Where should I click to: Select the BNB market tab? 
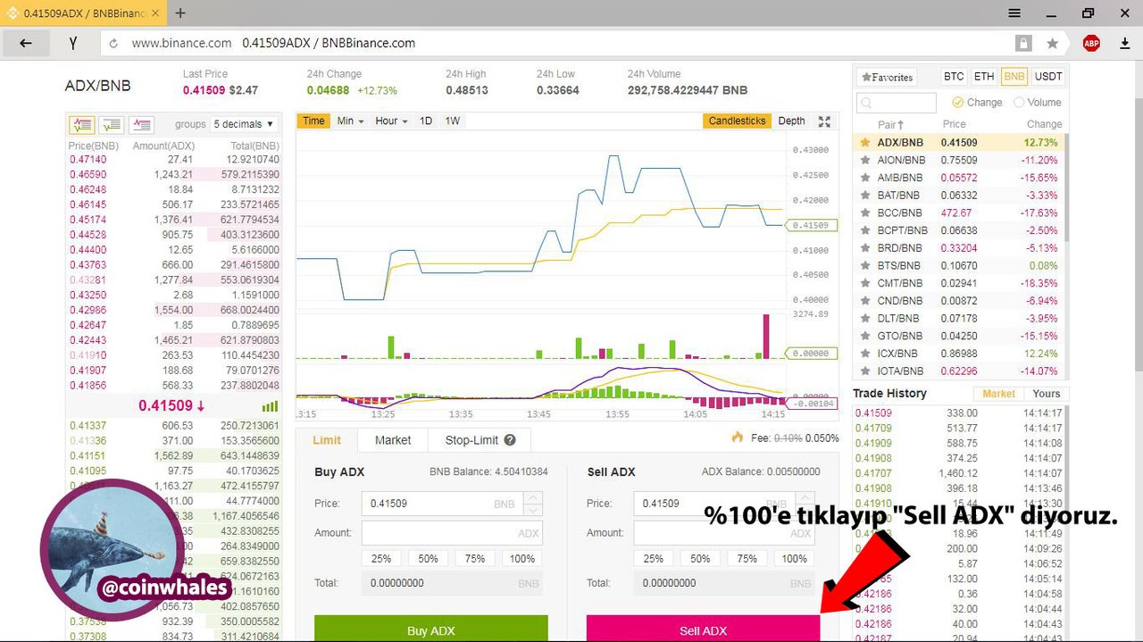pyautogui.click(x=1014, y=77)
